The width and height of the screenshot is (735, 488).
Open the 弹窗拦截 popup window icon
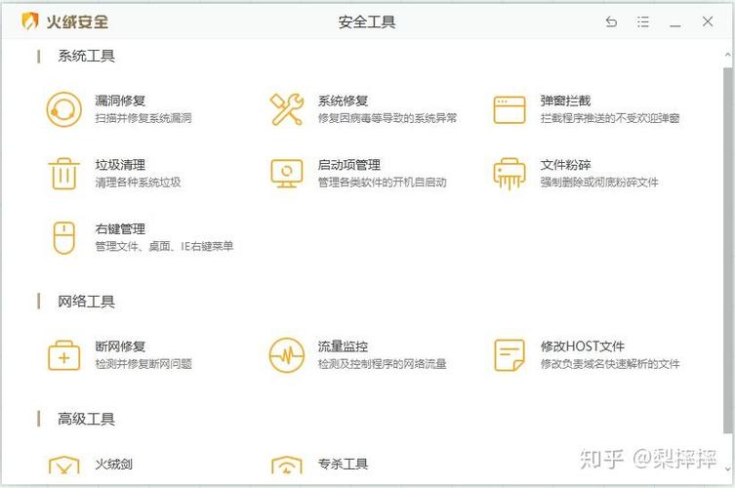(510, 109)
